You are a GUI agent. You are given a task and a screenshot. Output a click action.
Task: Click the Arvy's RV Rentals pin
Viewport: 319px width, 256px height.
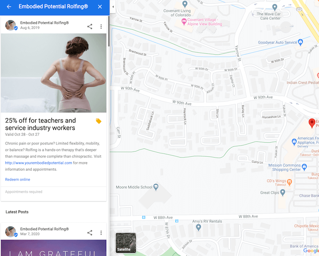tap(198, 227)
